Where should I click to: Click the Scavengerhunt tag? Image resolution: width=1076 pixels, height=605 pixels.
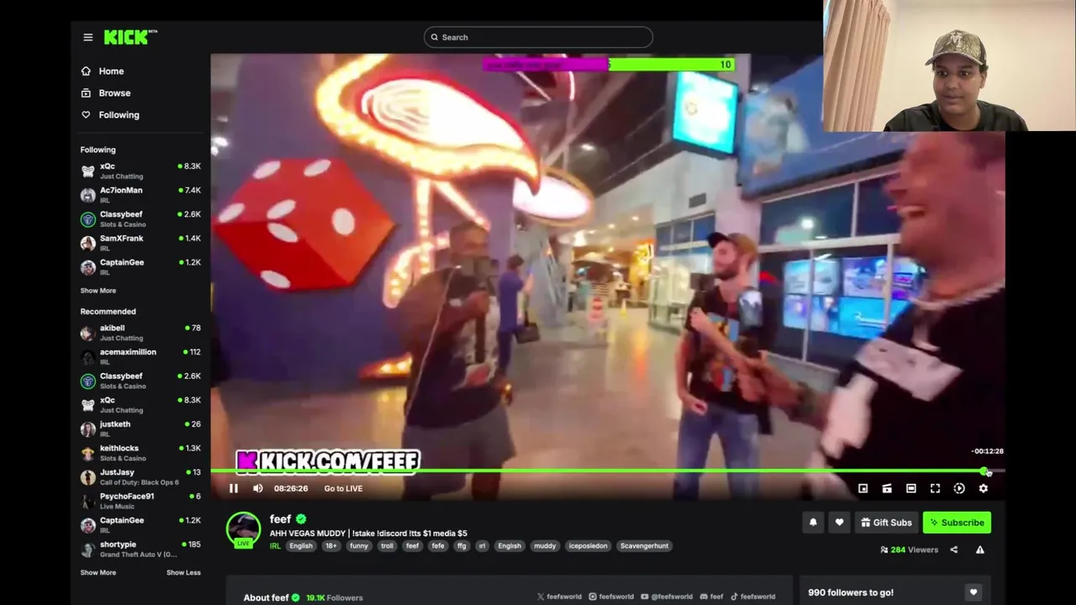coord(644,546)
